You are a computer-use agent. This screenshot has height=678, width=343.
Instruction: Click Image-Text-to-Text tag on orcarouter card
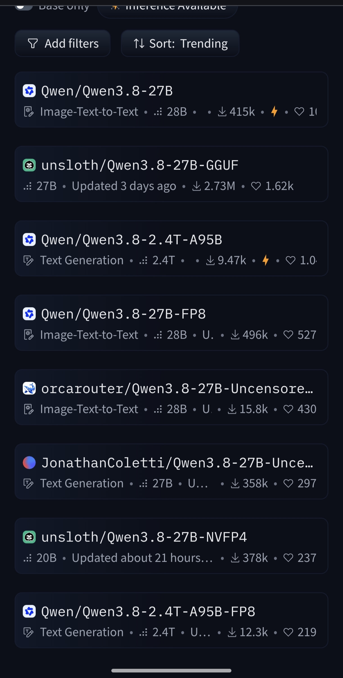89,409
